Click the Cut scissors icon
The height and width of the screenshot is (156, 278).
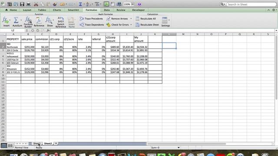tap(36, 4)
